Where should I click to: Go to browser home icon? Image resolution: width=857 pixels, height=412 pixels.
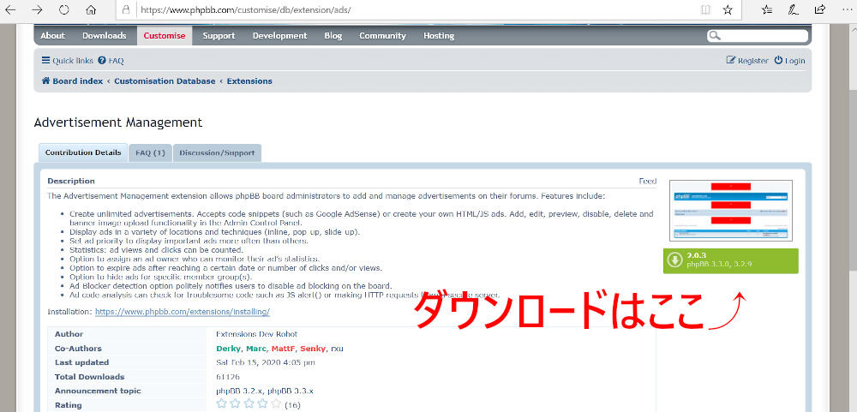pos(92,9)
